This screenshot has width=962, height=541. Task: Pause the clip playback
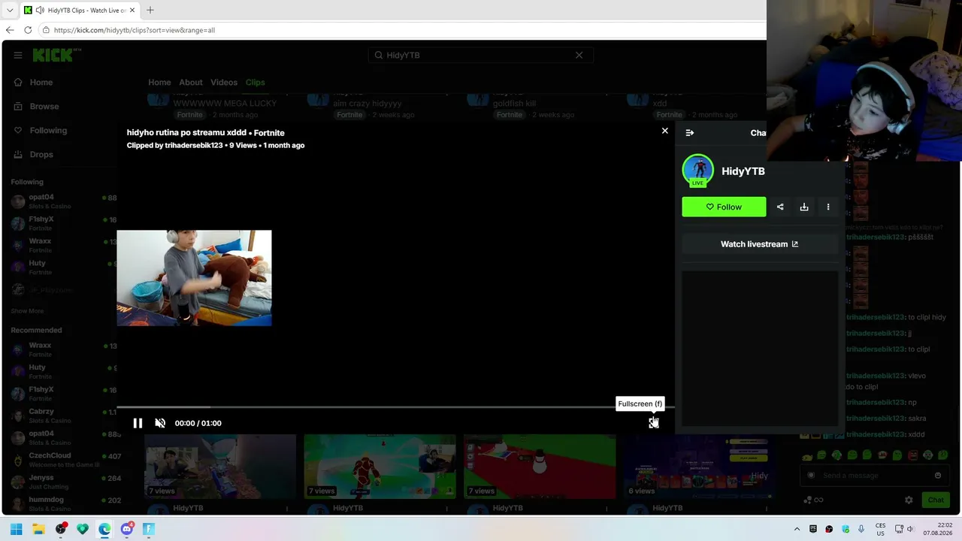[x=138, y=423]
